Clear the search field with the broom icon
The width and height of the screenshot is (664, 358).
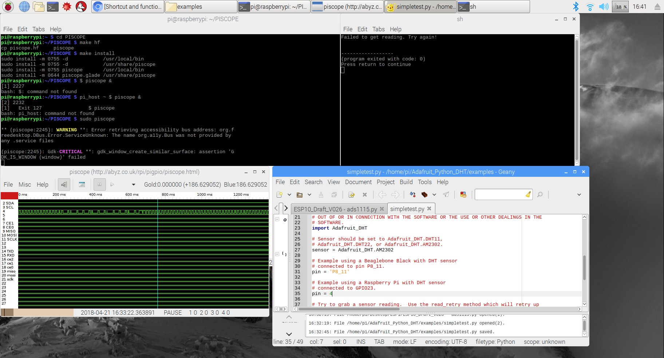(528, 195)
